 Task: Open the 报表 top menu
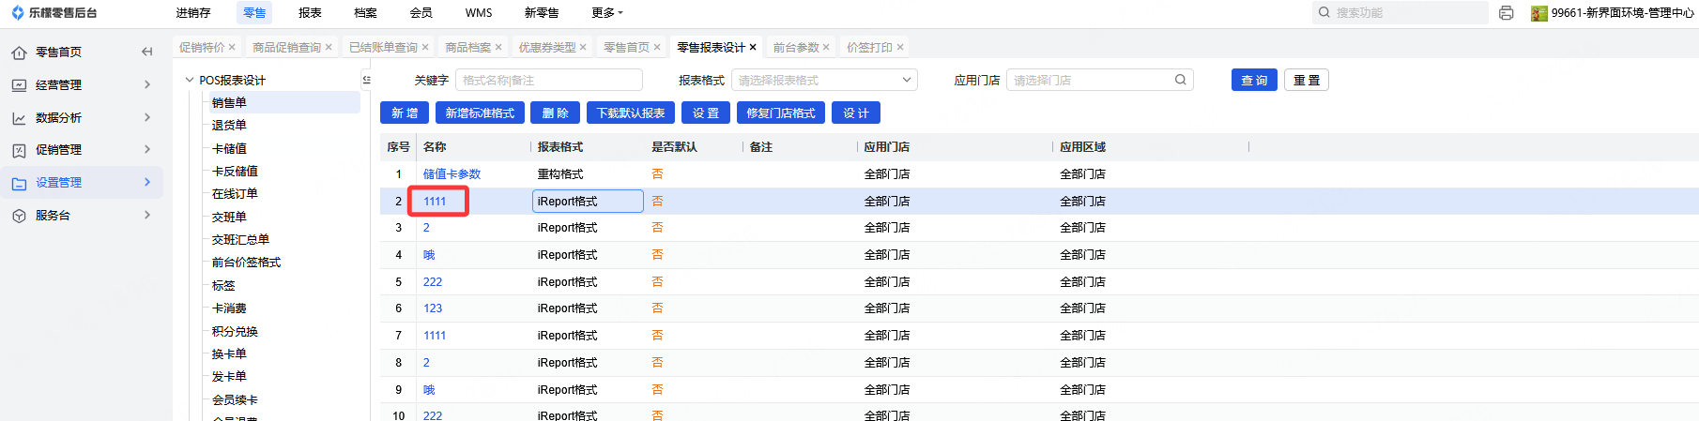click(310, 13)
